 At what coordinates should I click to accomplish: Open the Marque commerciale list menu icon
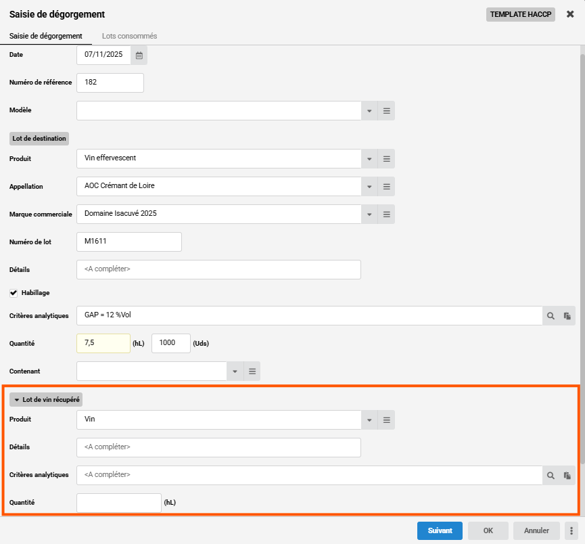tap(387, 214)
